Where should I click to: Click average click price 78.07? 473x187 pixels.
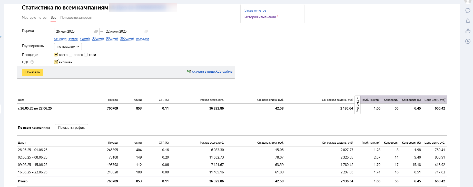tap(279, 158)
